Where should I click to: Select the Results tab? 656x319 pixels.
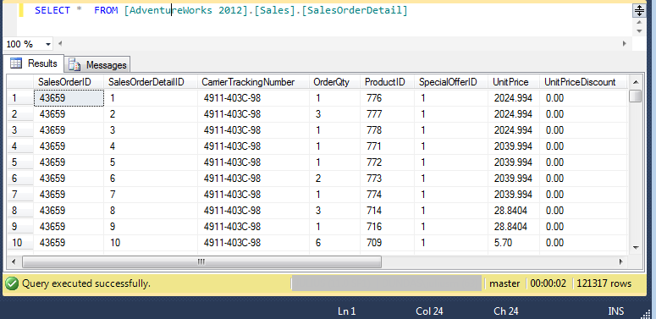(x=34, y=63)
